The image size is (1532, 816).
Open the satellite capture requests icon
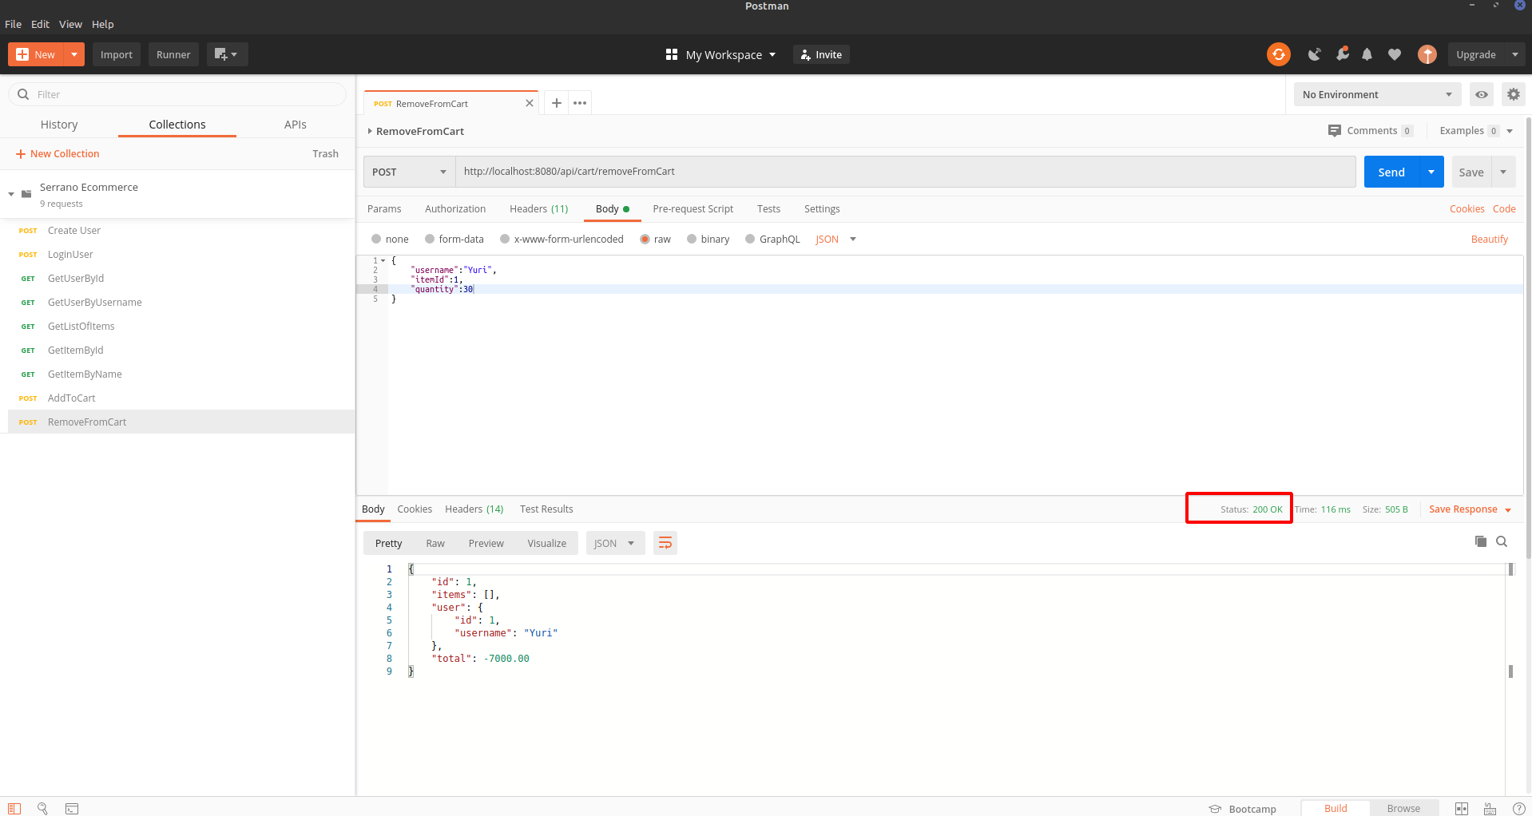coord(1314,54)
